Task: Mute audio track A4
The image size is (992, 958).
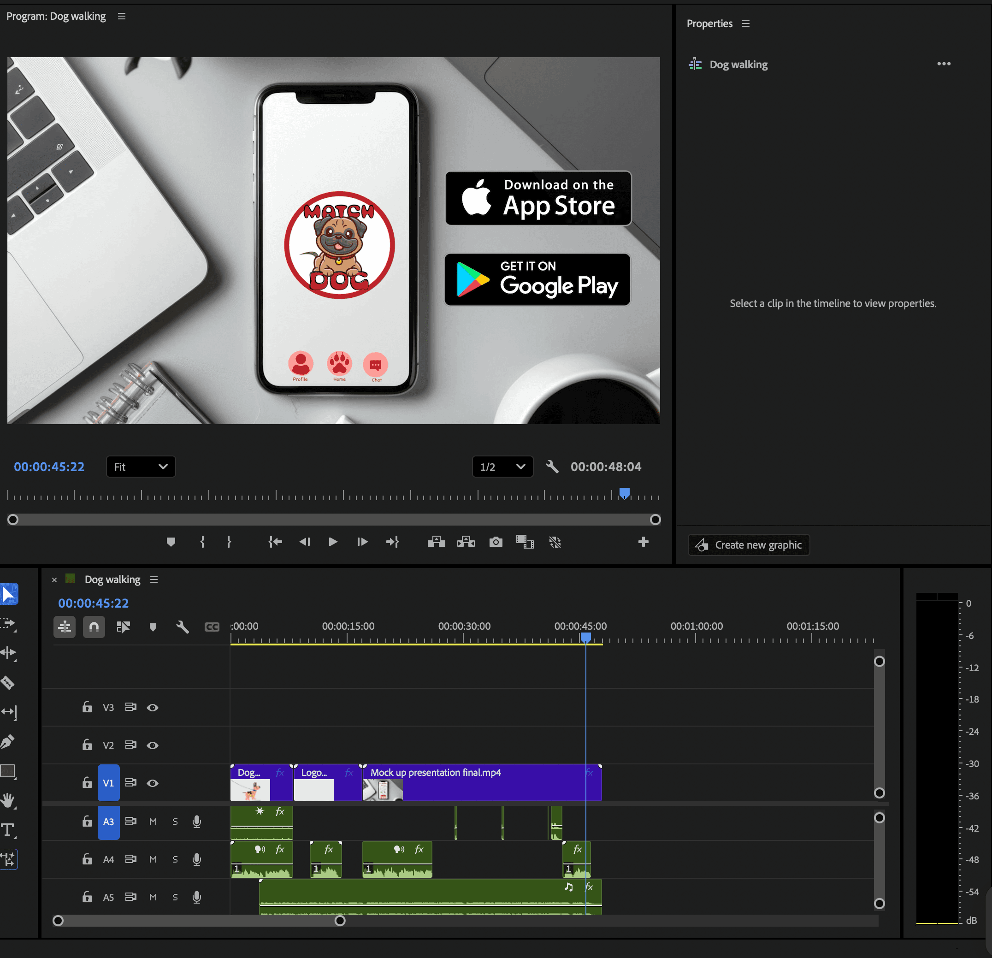Action: (153, 859)
